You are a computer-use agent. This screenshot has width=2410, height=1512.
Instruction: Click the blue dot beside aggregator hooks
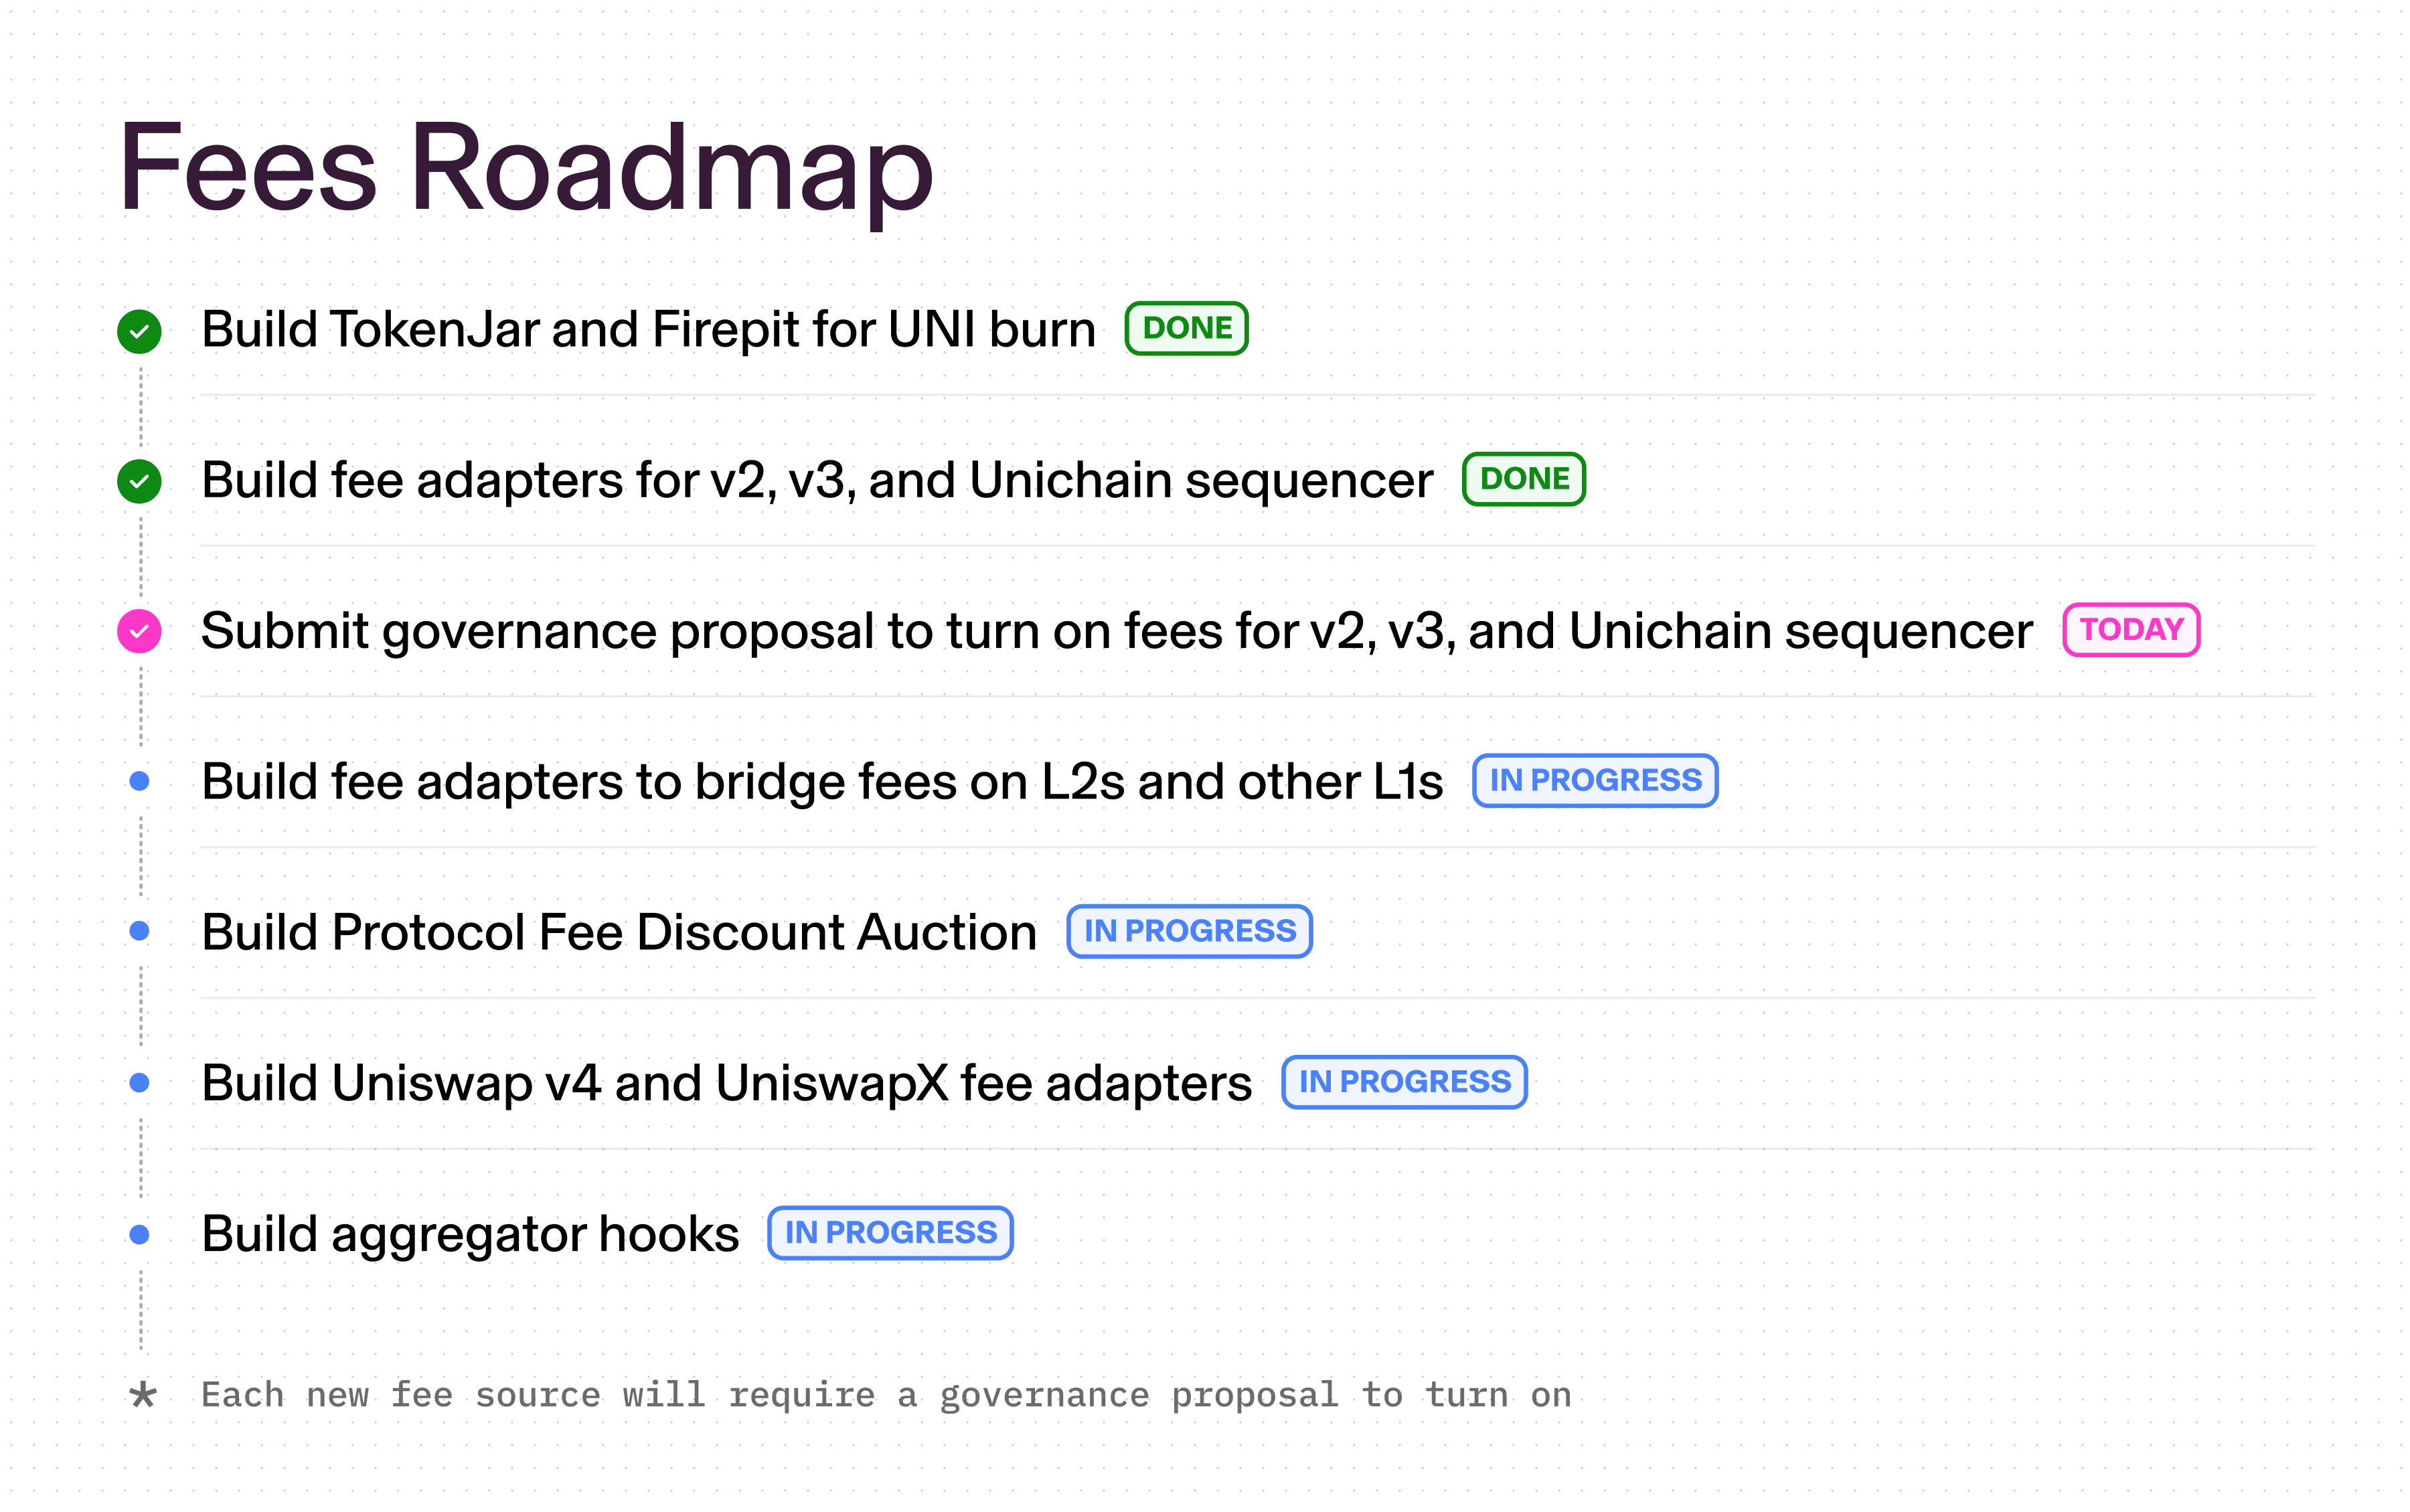click(140, 1235)
